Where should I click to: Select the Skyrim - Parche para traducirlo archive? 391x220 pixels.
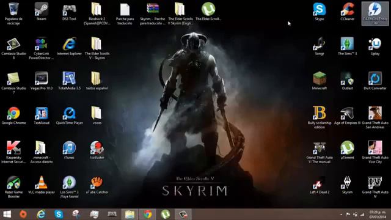(x=153, y=13)
